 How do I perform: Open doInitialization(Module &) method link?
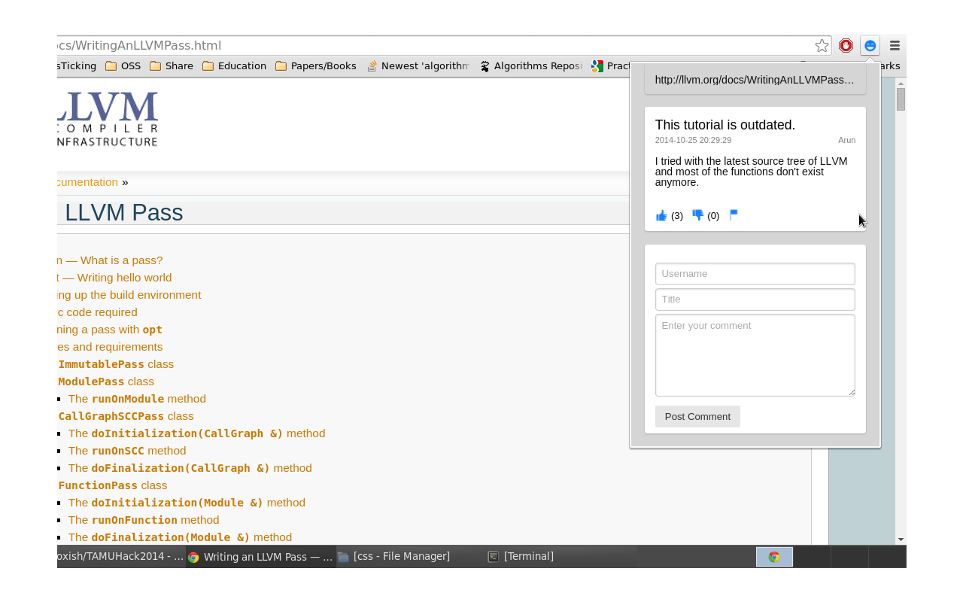click(x=187, y=503)
